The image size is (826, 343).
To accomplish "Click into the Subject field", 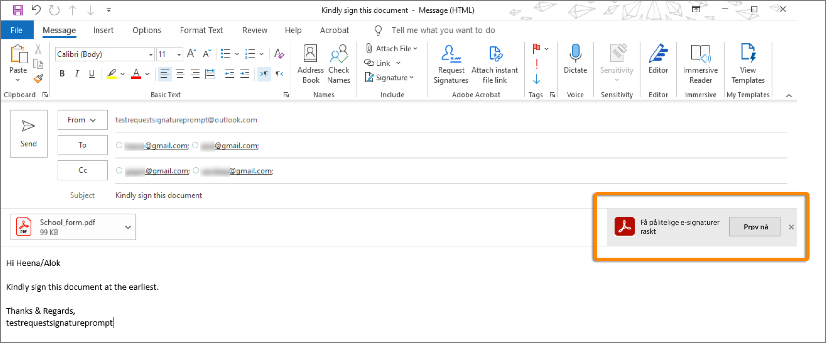I will point(343,195).
